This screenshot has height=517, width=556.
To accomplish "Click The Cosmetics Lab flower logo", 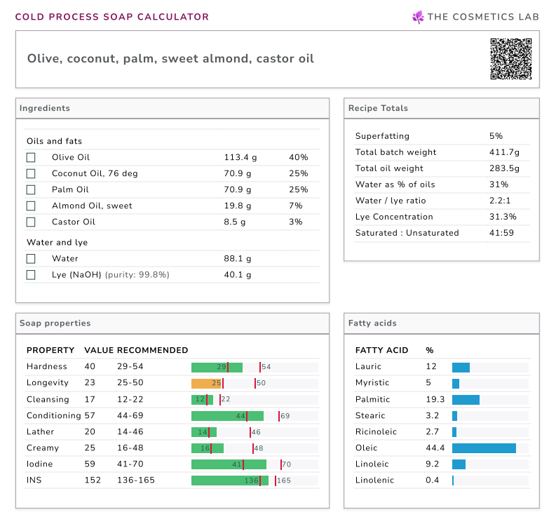I will coord(419,17).
